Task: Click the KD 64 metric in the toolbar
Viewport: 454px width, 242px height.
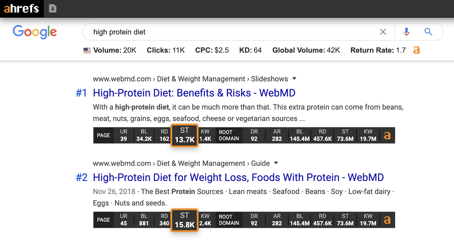Action: point(250,50)
